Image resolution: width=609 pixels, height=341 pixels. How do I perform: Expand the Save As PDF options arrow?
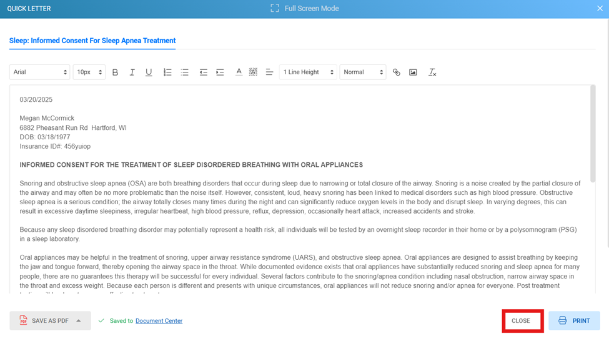coord(79,321)
